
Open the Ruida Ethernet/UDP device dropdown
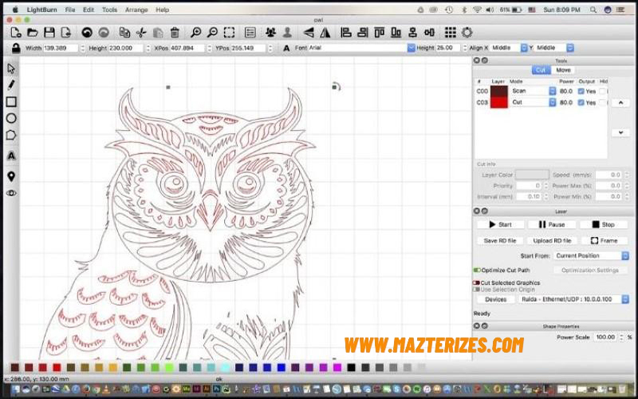pos(574,299)
